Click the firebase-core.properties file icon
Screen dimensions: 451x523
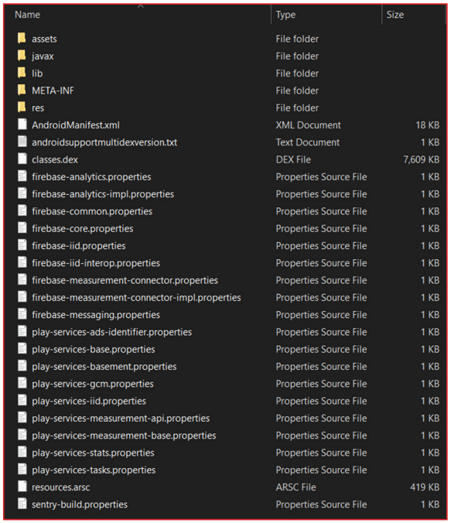[22, 227]
